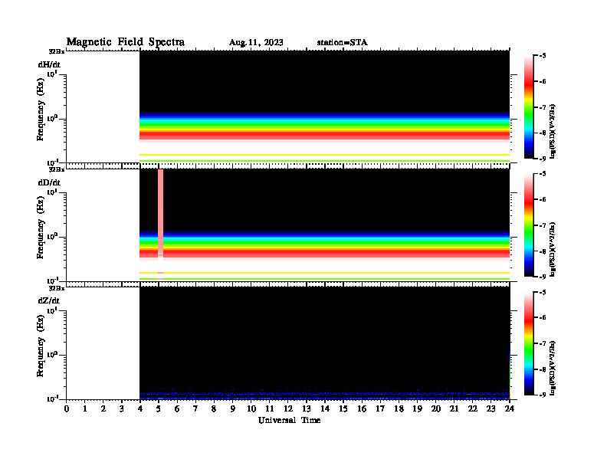Click the "32Hz" label atop the dD/dt panel
Viewport: 607px width, 469px height.
tap(57, 169)
